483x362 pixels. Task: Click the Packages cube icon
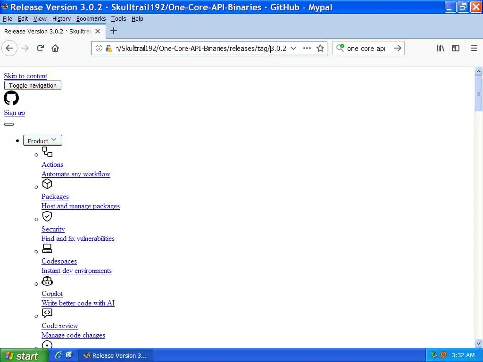(47, 184)
